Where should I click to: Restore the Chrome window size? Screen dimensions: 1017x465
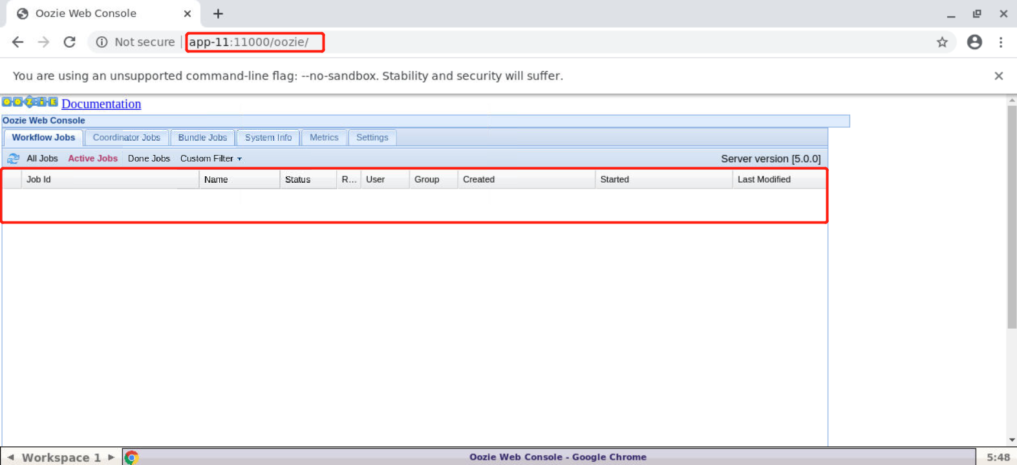pos(977,14)
